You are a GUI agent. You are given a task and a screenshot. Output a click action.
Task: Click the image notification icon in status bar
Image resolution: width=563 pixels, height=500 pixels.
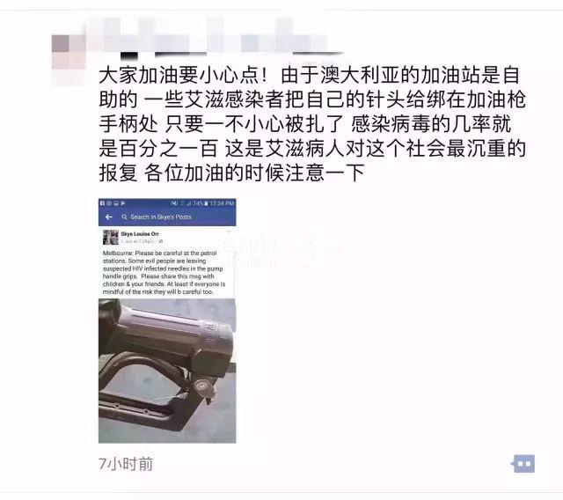pos(116,203)
